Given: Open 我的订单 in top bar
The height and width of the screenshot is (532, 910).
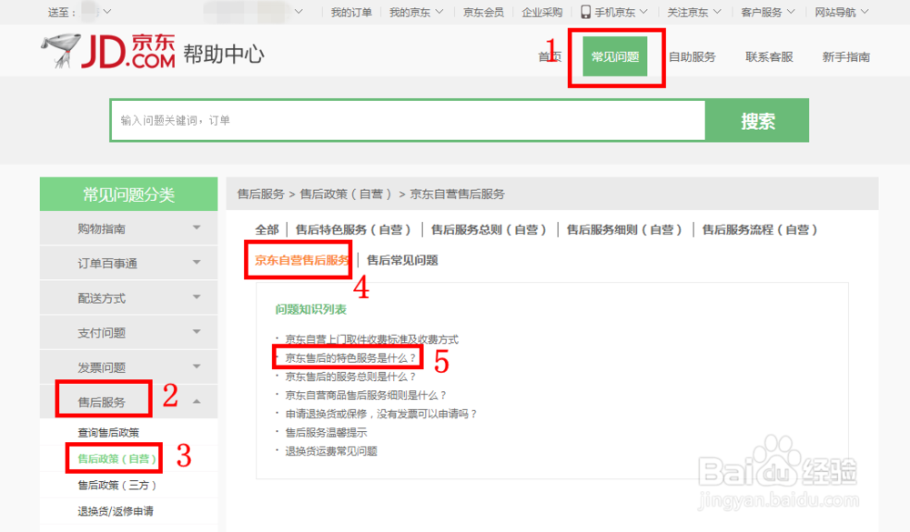Looking at the screenshot, I should pos(351,12).
